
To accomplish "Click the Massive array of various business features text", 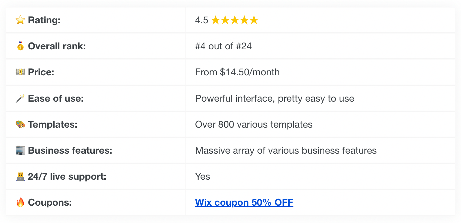I will point(286,150).
